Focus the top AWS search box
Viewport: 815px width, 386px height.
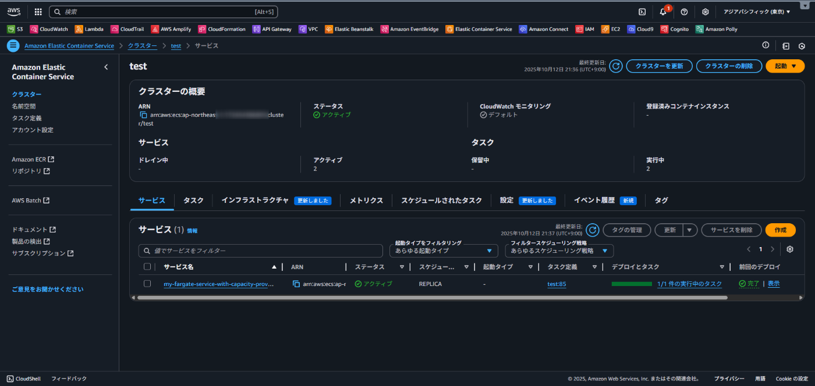click(163, 12)
